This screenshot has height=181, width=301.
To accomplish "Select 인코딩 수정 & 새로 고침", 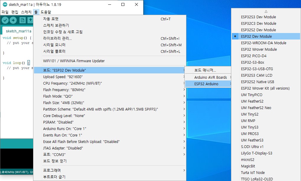I will [110, 32].
